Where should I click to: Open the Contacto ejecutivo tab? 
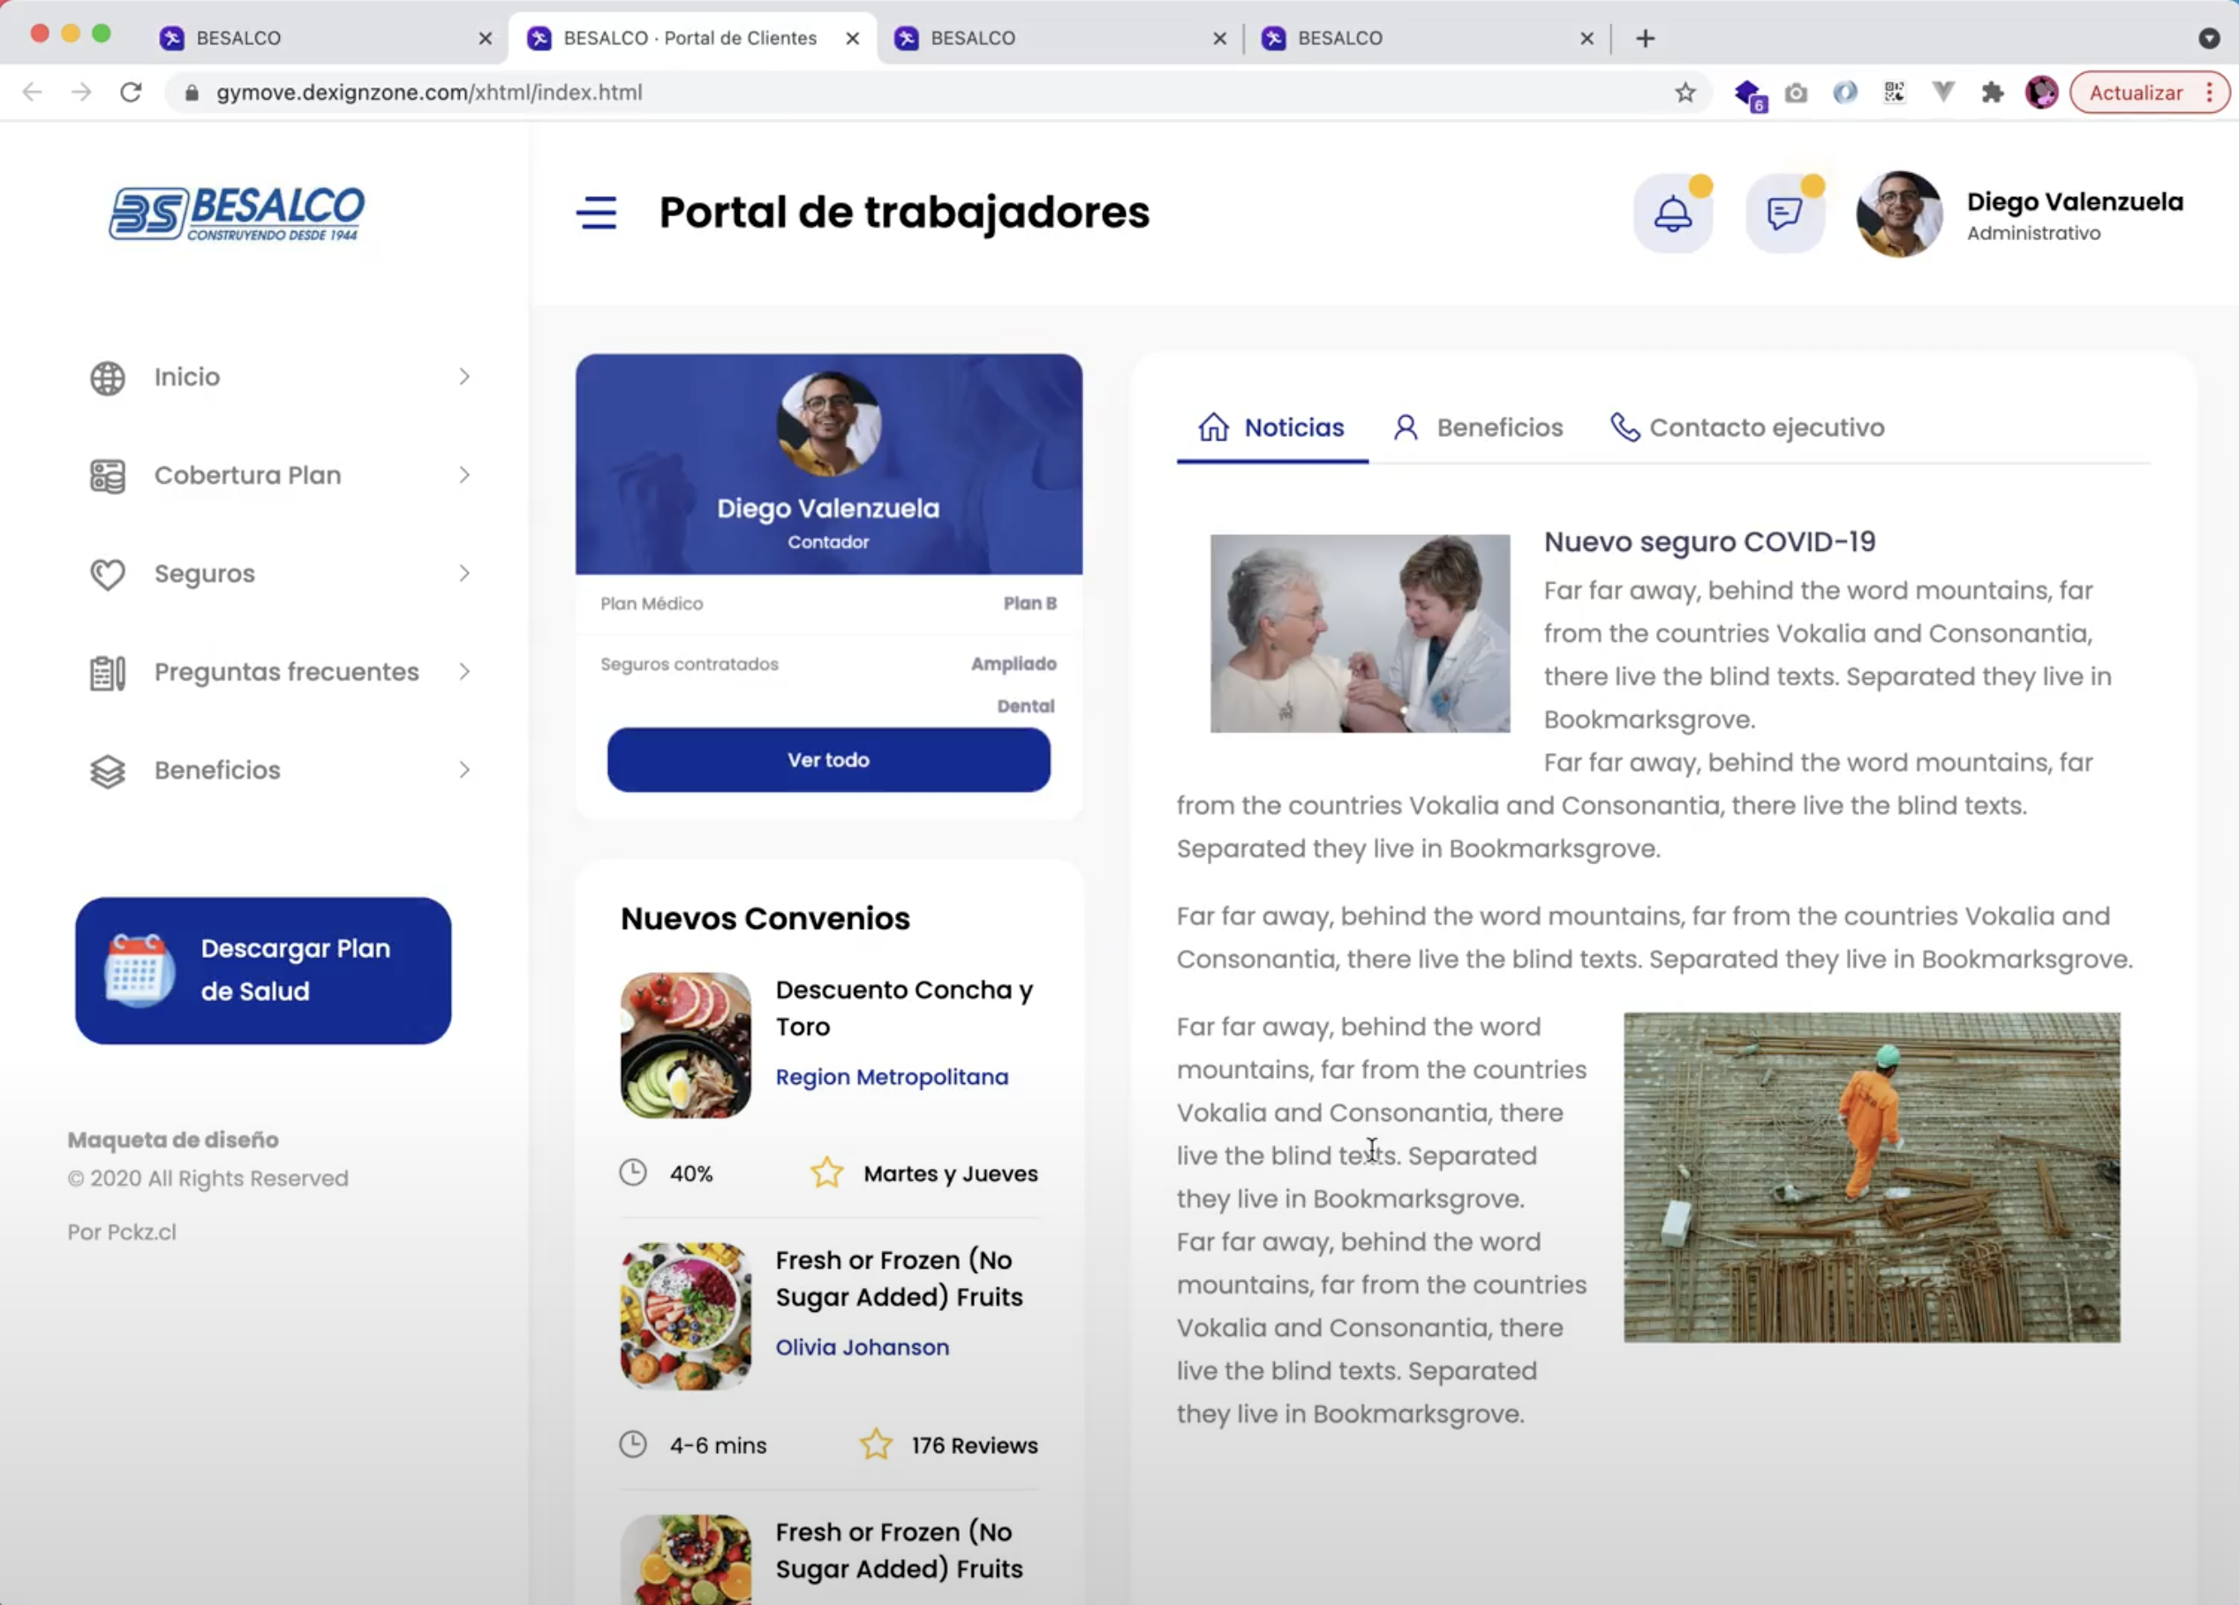pyautogui.click(x=1746, y=427)
